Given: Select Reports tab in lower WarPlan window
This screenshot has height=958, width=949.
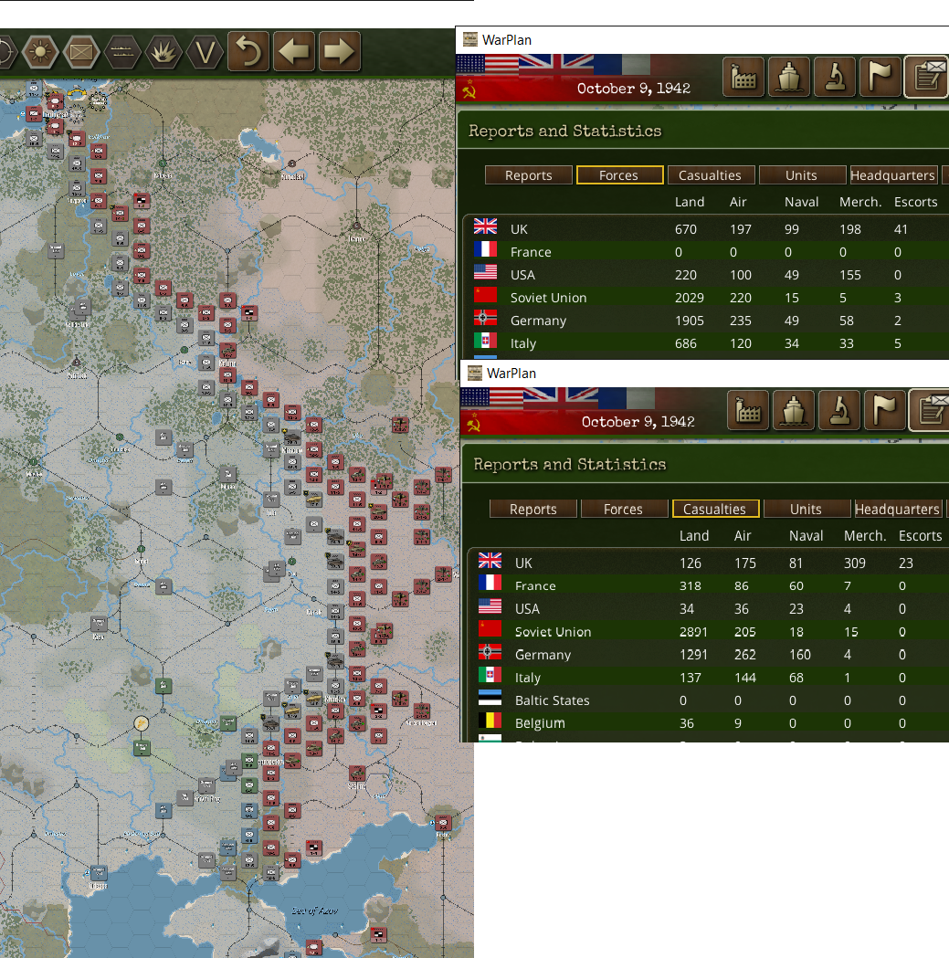Looking at the screenshot, I should (533, 509).
